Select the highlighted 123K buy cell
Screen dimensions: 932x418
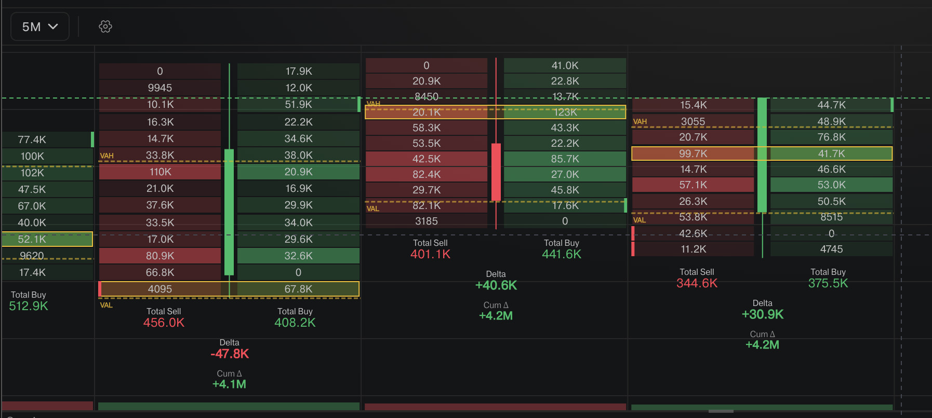565,112
